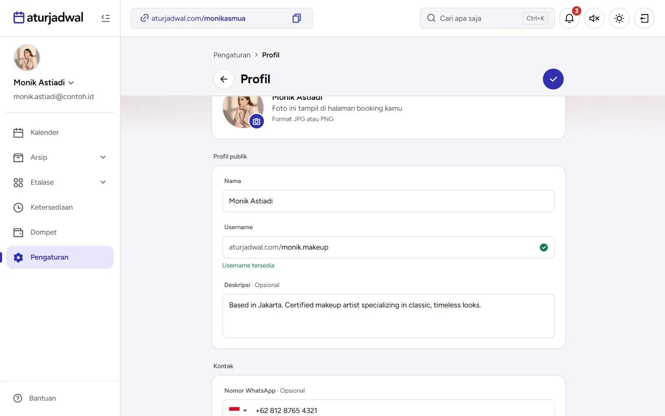The image size is (665, 416).
Task: Click the Pengaturan gear icon
Action: (18, 257)
